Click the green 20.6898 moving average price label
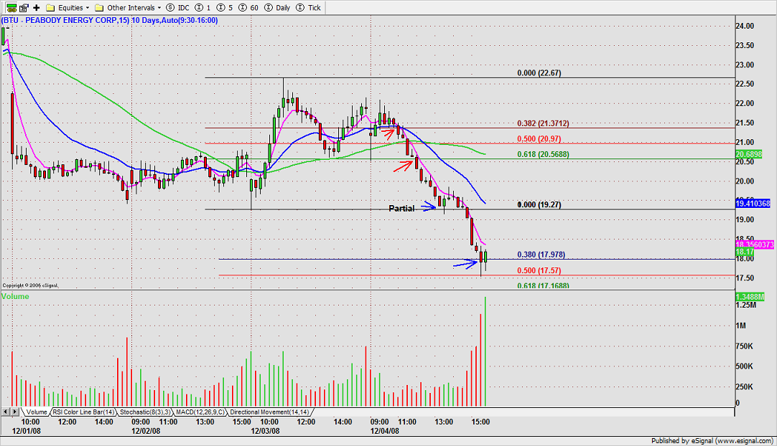The image size is (777, 446). (749, 155)
